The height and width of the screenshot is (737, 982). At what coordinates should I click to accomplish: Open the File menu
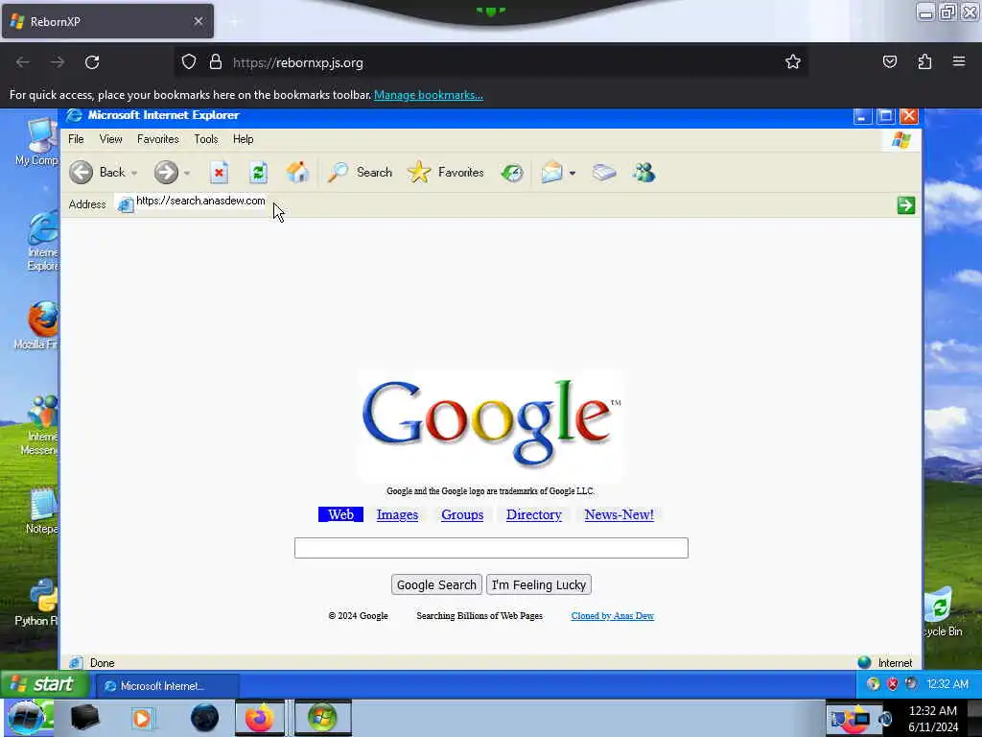[76, 139]
